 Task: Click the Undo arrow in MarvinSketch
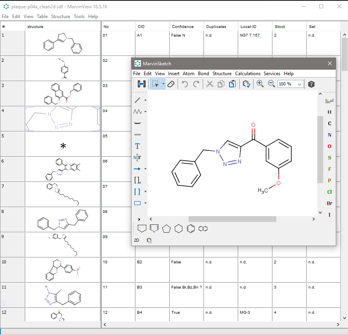coord(185,84)
